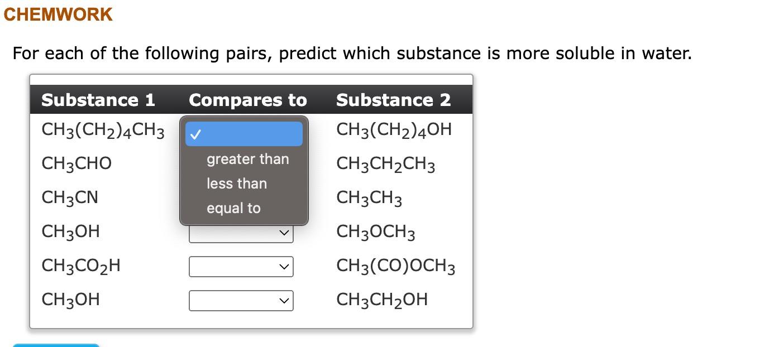
Task: Click the currently checked blank option
Action: pos(243,133)
